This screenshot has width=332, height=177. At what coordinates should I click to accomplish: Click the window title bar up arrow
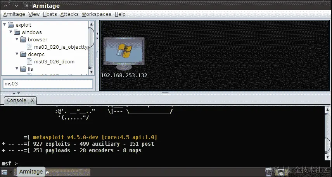6,5
